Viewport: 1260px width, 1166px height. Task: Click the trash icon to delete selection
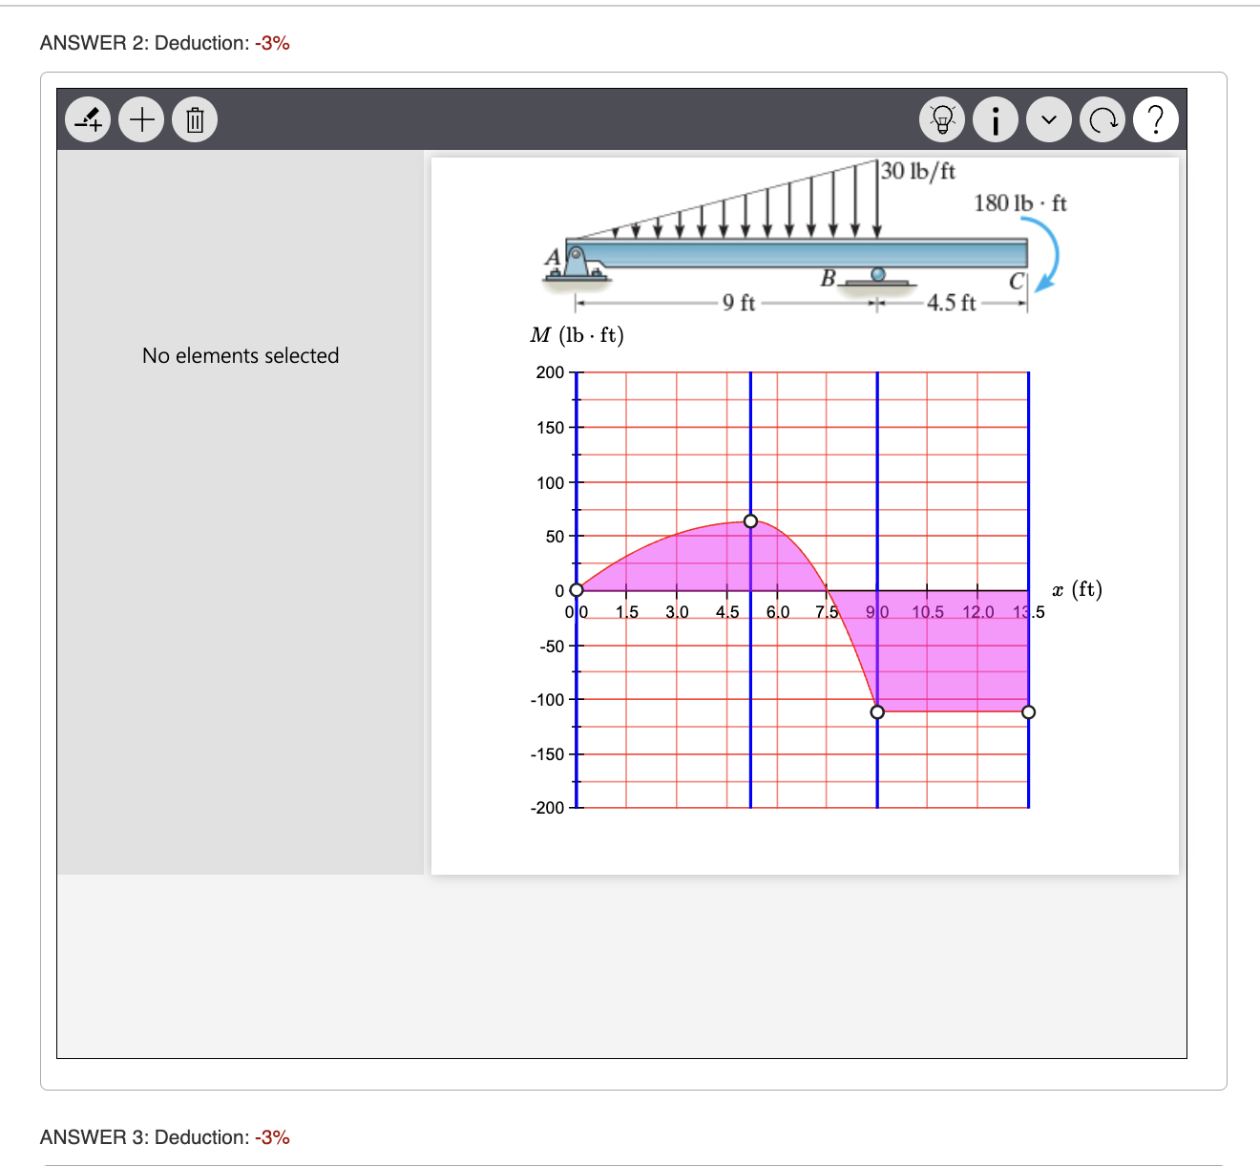tap(194, 119)
